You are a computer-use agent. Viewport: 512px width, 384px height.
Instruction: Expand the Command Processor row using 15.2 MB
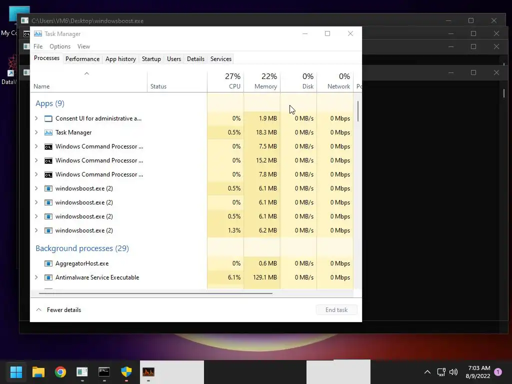tap(36, 160)
